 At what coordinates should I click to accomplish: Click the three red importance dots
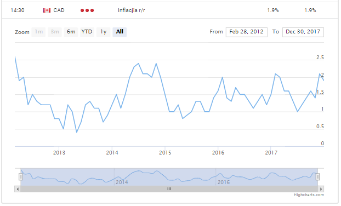pyautogui.click(x=87, y=10)
